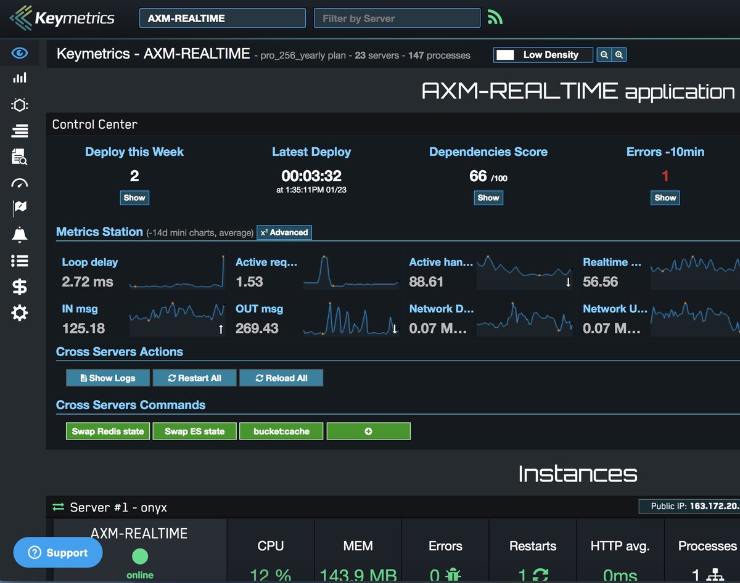
Task: Click the Latest Deploy time 00:03:32
Action: [311, 176]
